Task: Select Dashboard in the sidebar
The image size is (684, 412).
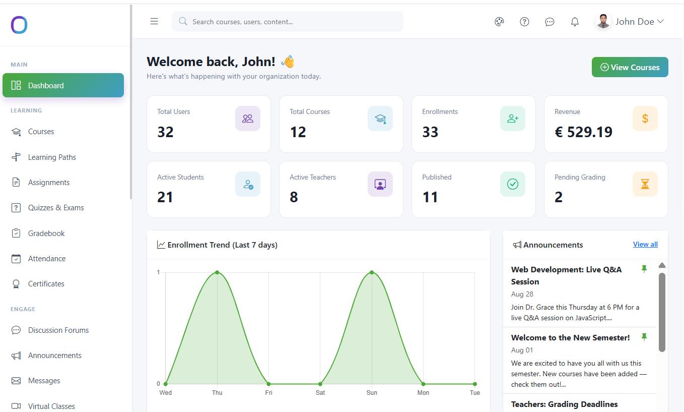Action: [63, 85]
